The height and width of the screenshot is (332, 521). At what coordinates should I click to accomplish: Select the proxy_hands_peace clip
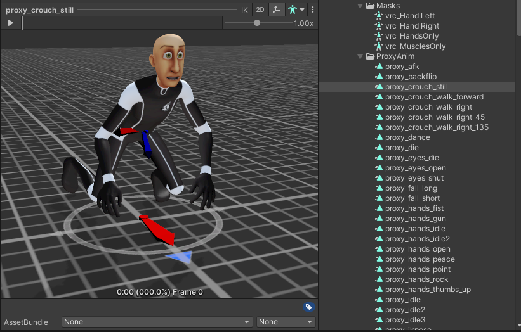tap(420, 259)
